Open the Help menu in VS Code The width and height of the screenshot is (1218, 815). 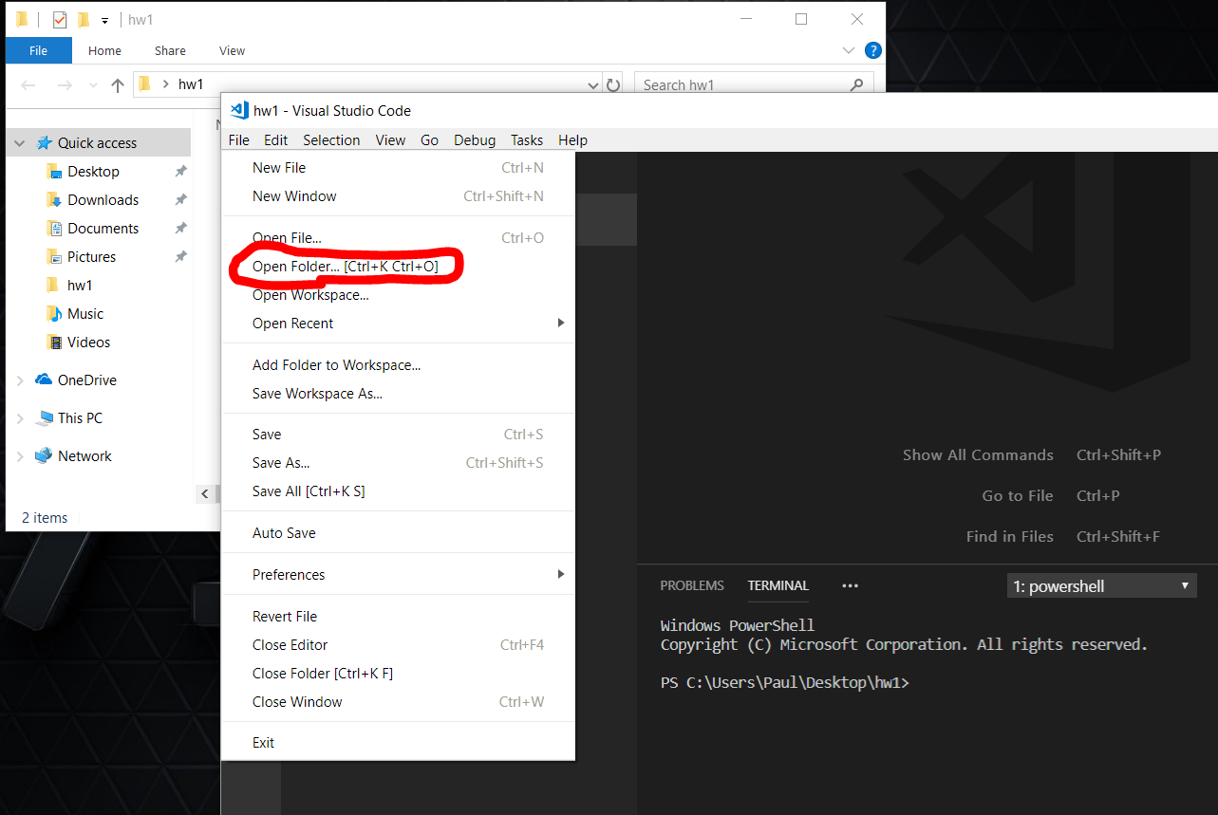pyautogui.click(x=572, y=139)
